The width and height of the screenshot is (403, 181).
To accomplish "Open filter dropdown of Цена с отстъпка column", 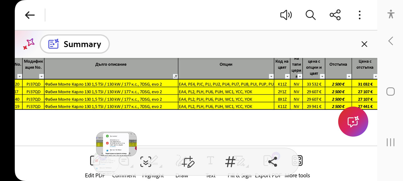I will point(375,76).
